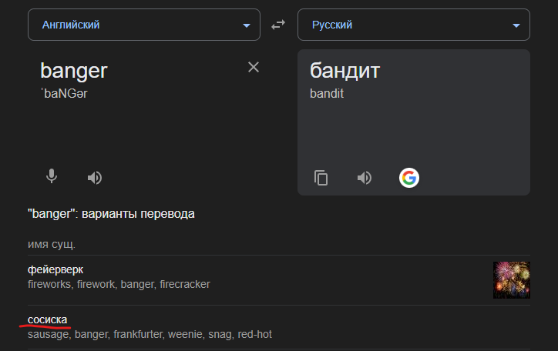Copy the translation with copy icon
Screen dimensions: 558x351
point(321,178)
